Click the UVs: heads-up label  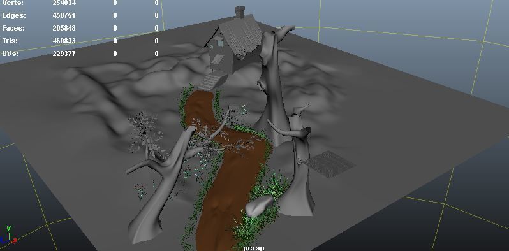(x=10, y=54)
